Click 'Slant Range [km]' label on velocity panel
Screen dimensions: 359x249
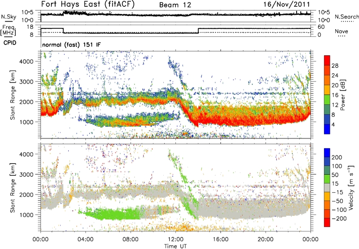13,188
